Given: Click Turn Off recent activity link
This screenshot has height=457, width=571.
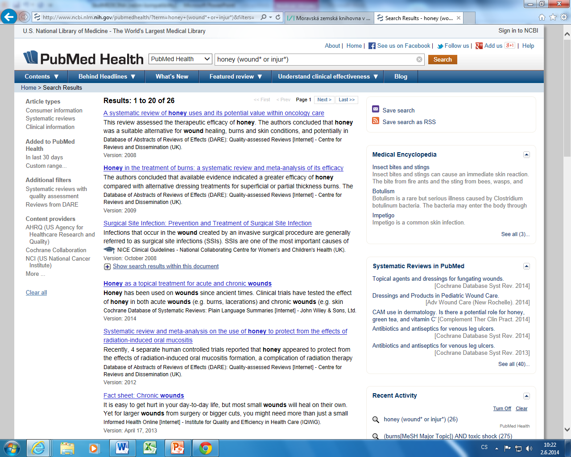Looking at the screenshot, I should (x=502, y=408).
